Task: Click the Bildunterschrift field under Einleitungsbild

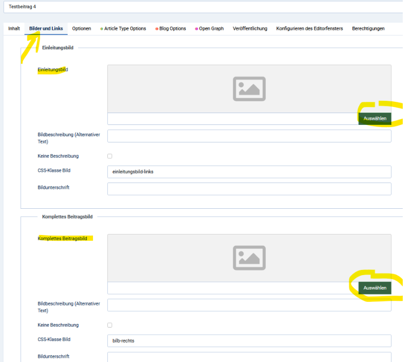Action: tap(249, 189)
